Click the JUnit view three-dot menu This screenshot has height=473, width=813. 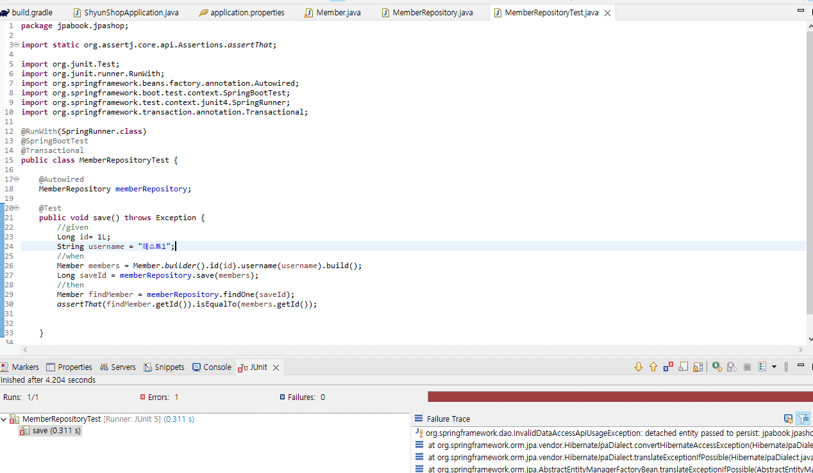click(x=787, y=367)
